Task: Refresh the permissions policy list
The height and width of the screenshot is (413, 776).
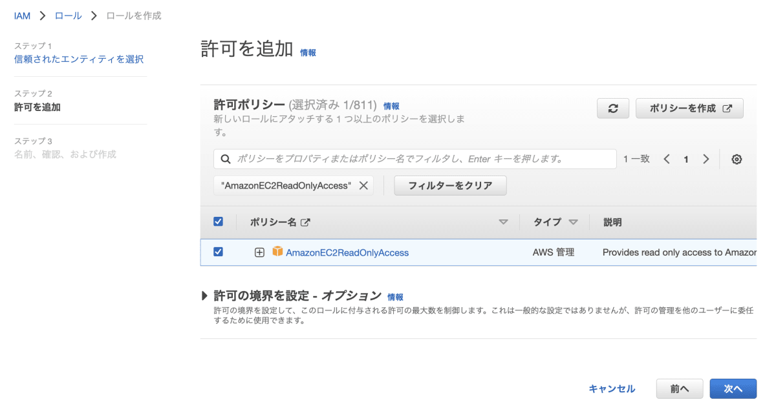Action: pyautogui.click(x=612, y=108)
